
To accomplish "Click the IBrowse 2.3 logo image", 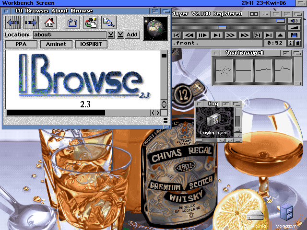I will point(84,76).
